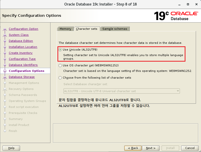Click the Operating System Groups entry
The height and width of the screenshot is (152, 201).
[27, 101]
